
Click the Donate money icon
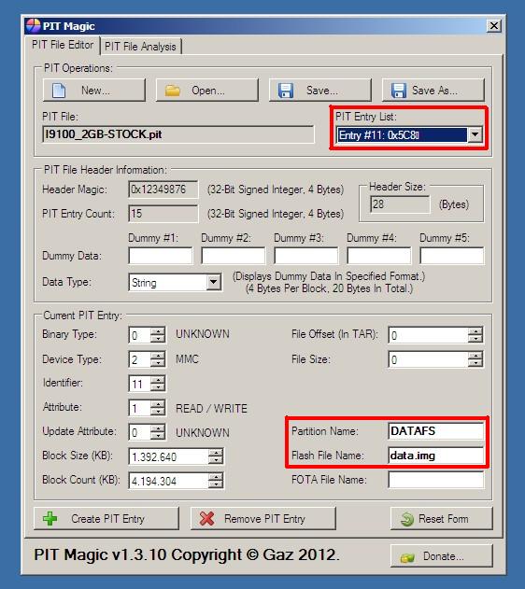(x=407, y=557)
